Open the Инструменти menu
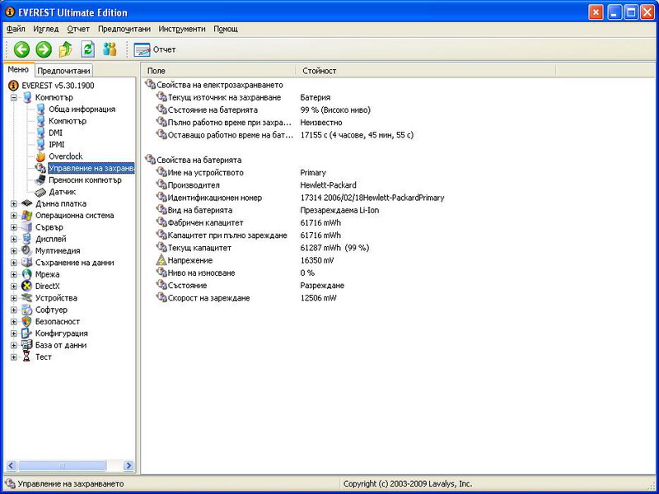659x494 pixels. (182, 29)
